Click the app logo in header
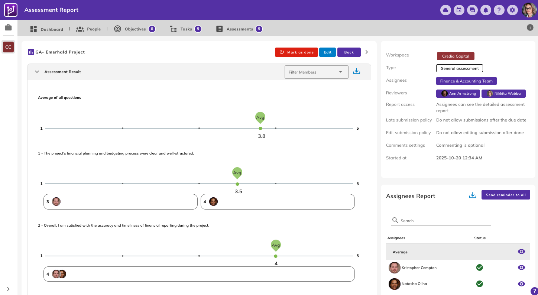 pos(11,10)
